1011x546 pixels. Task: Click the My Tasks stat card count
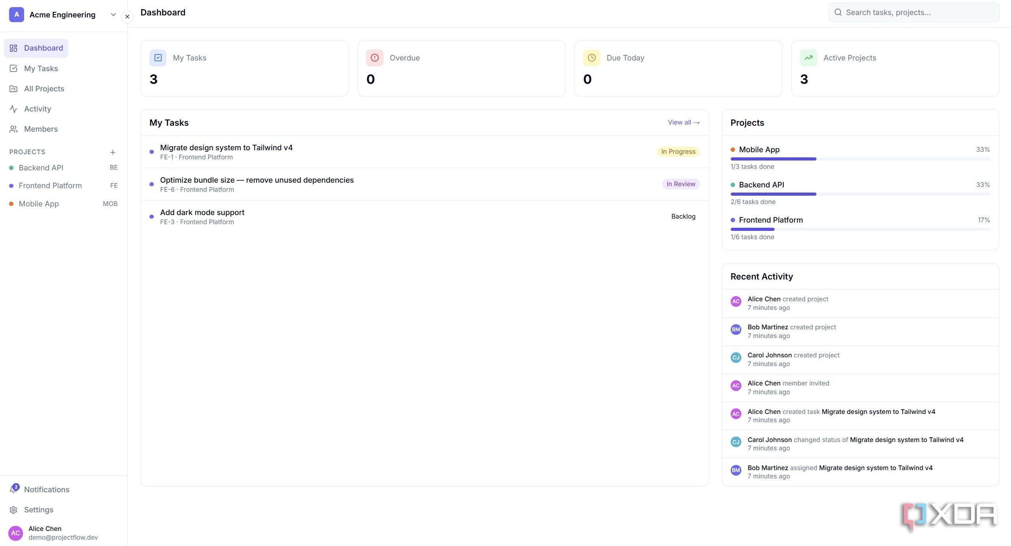153,79
